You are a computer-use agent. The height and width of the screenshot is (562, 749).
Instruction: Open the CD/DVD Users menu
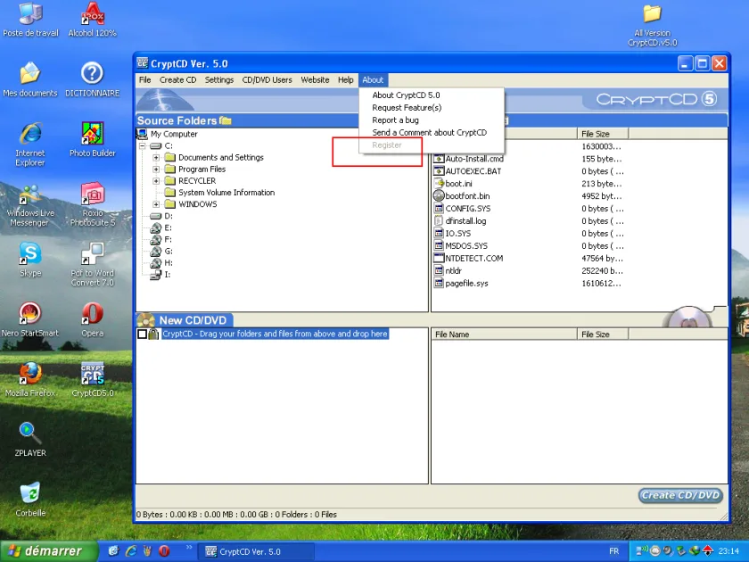click(x=267, y=79)
